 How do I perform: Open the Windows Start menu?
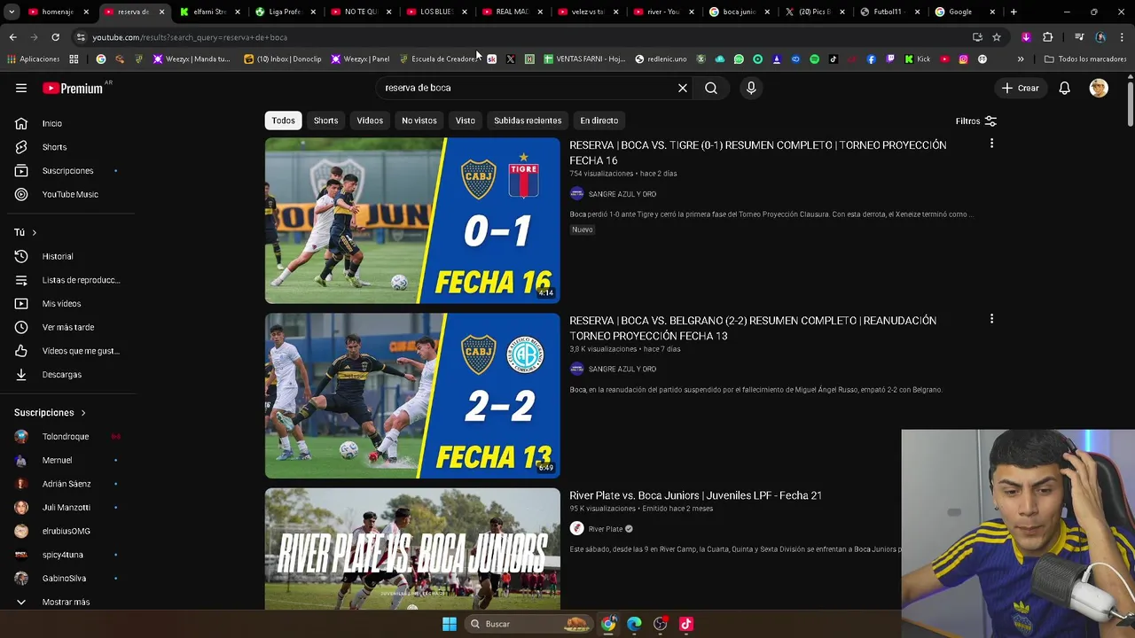pos(450,624)
